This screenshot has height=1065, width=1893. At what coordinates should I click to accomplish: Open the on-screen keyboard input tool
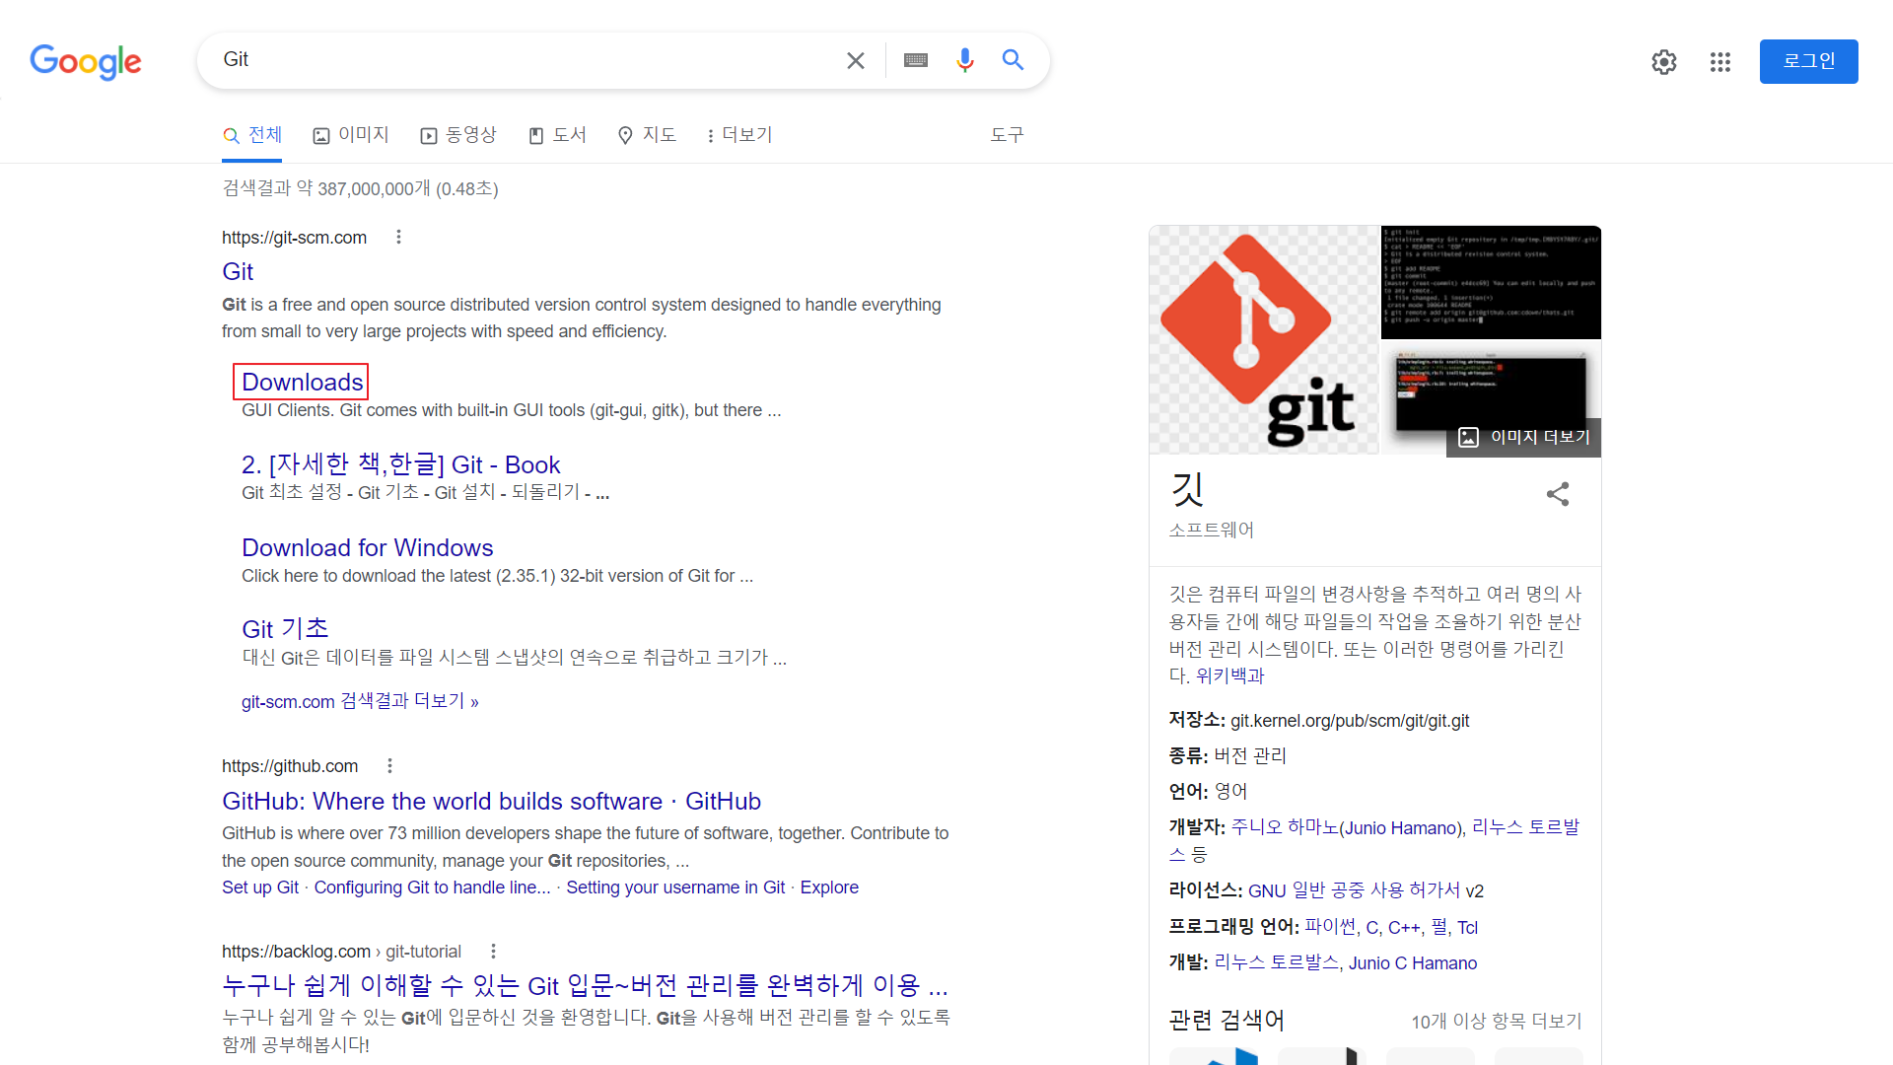[x=915, y=61]
